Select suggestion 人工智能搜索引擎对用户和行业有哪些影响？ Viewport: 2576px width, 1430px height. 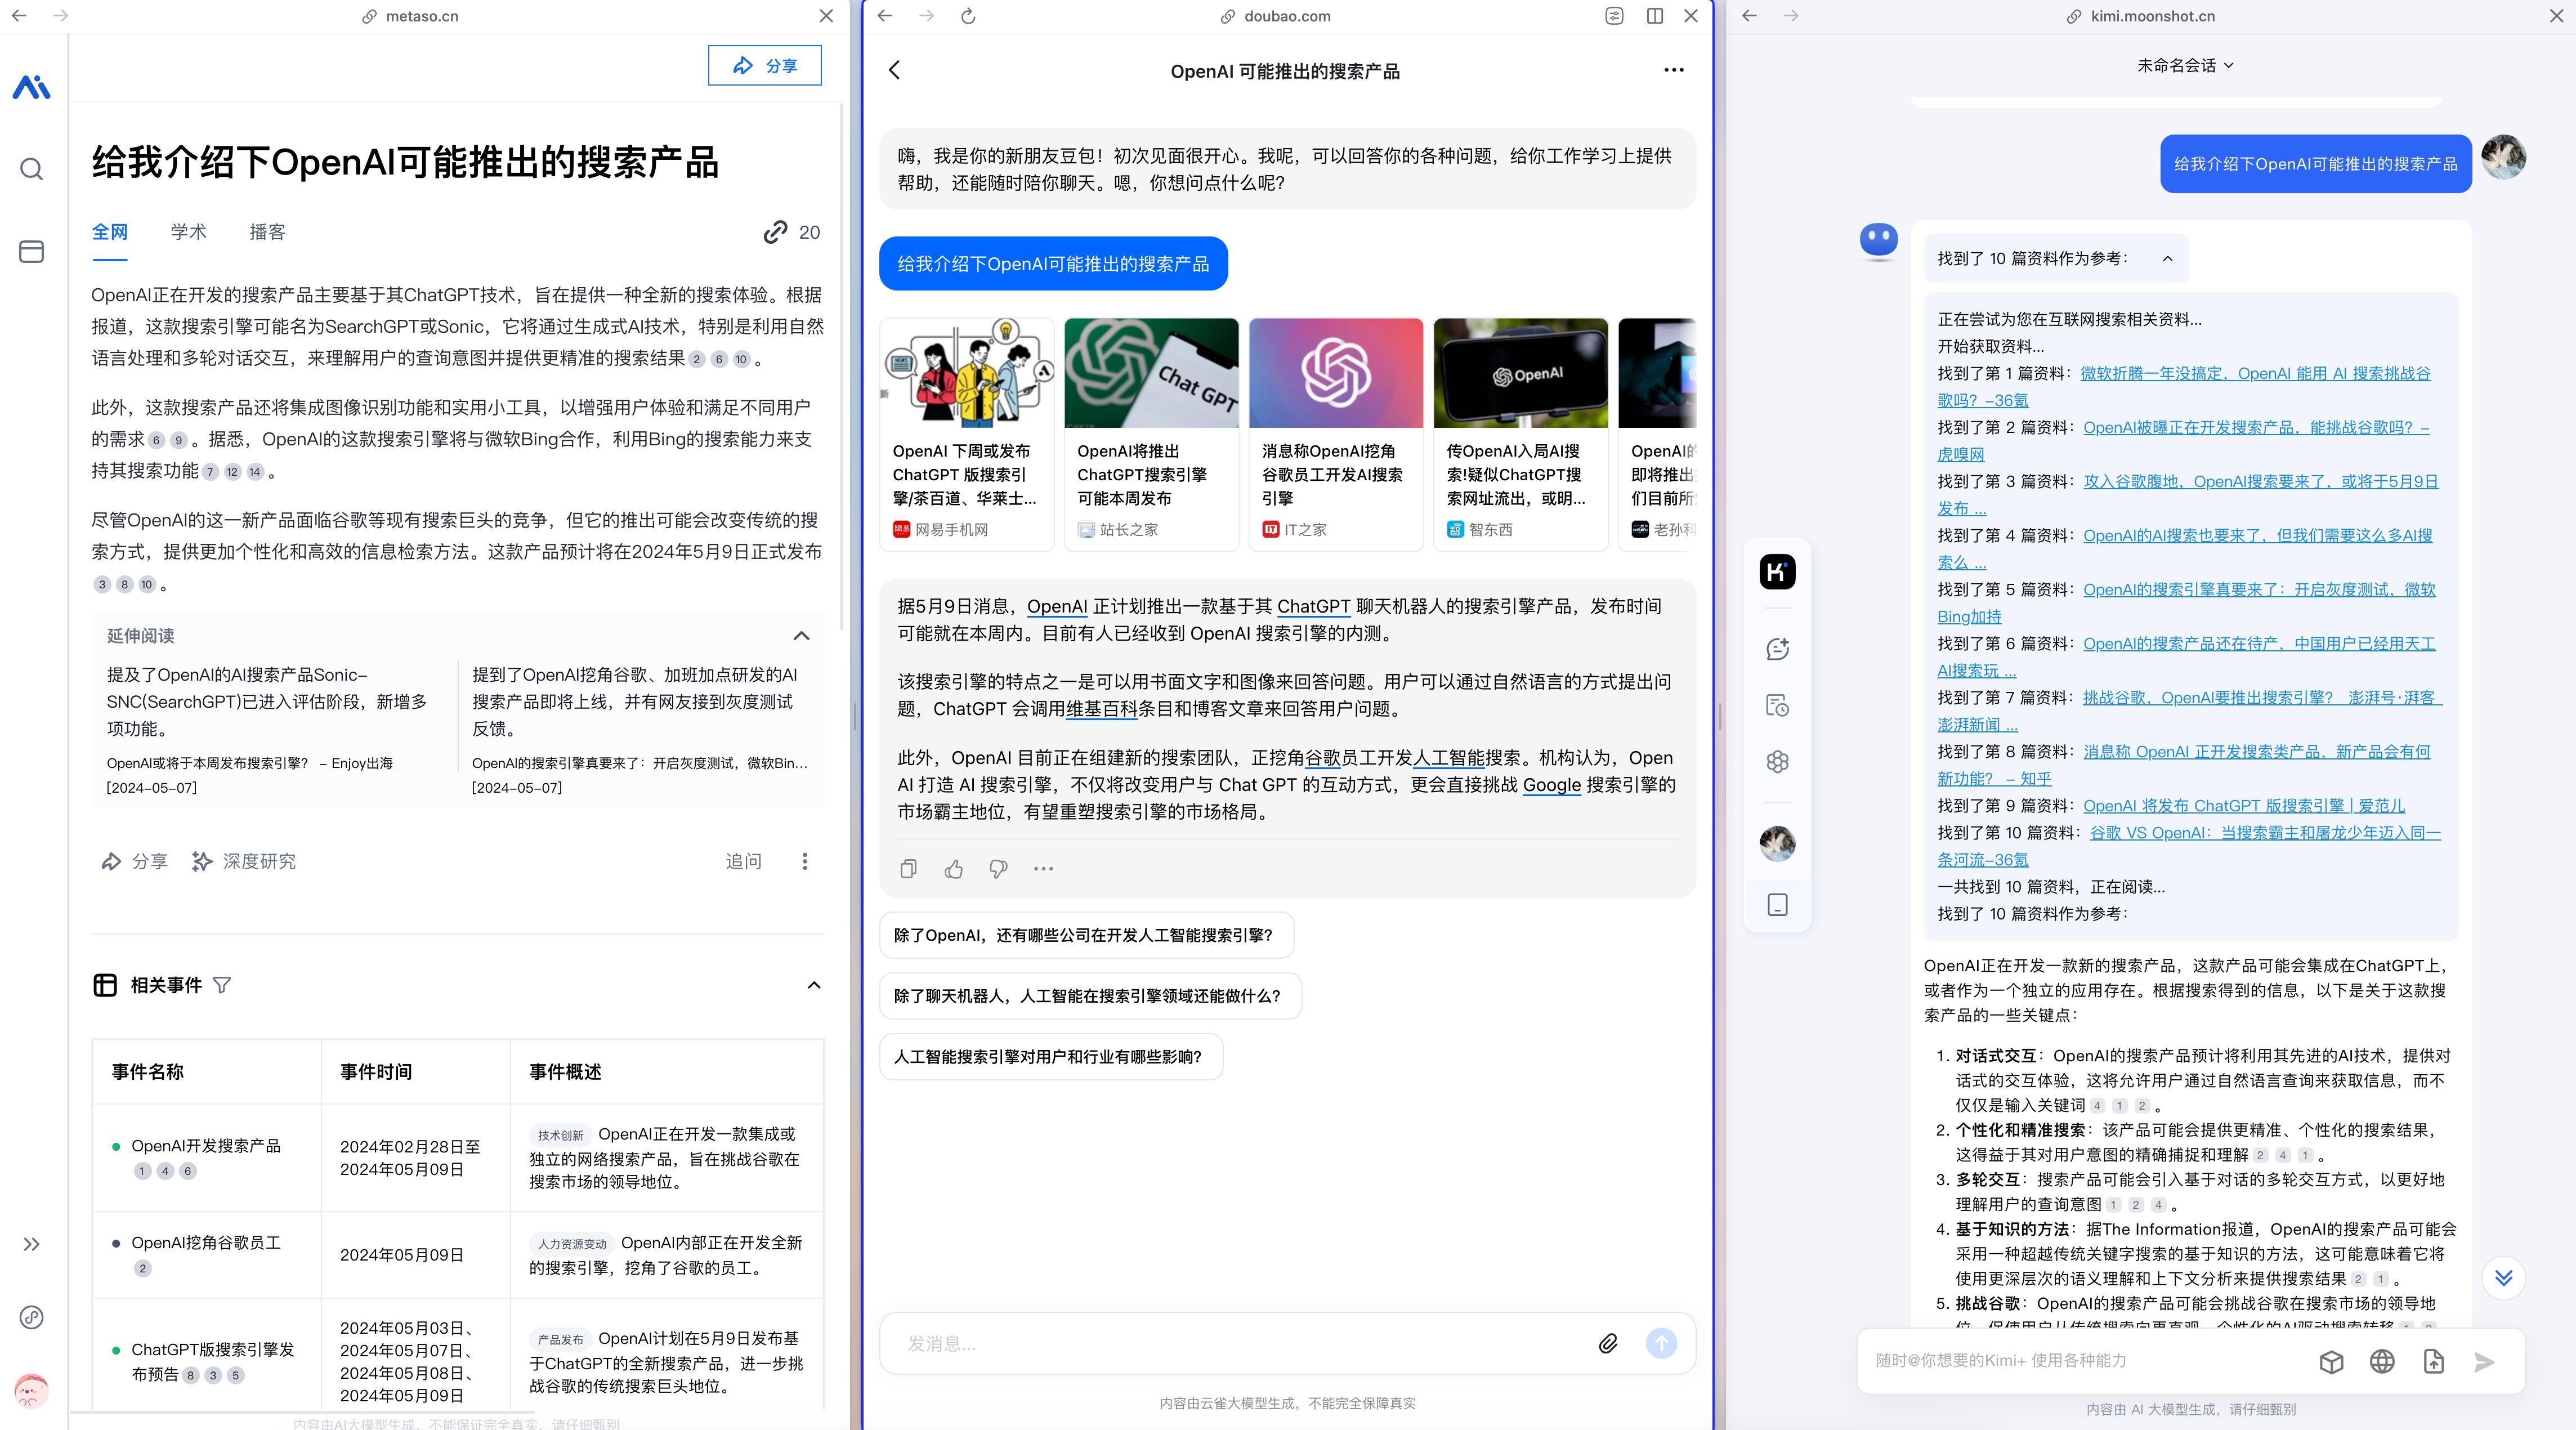pos(1050,1057)
